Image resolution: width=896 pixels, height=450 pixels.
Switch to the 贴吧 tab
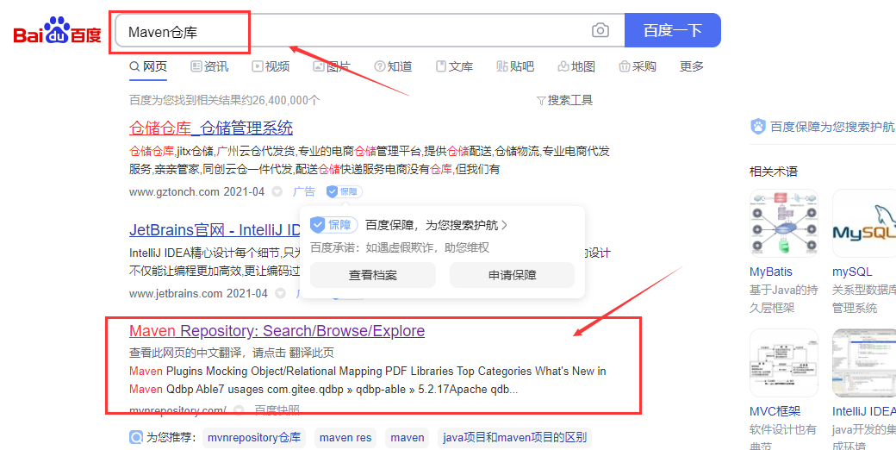tap(515, 67)
